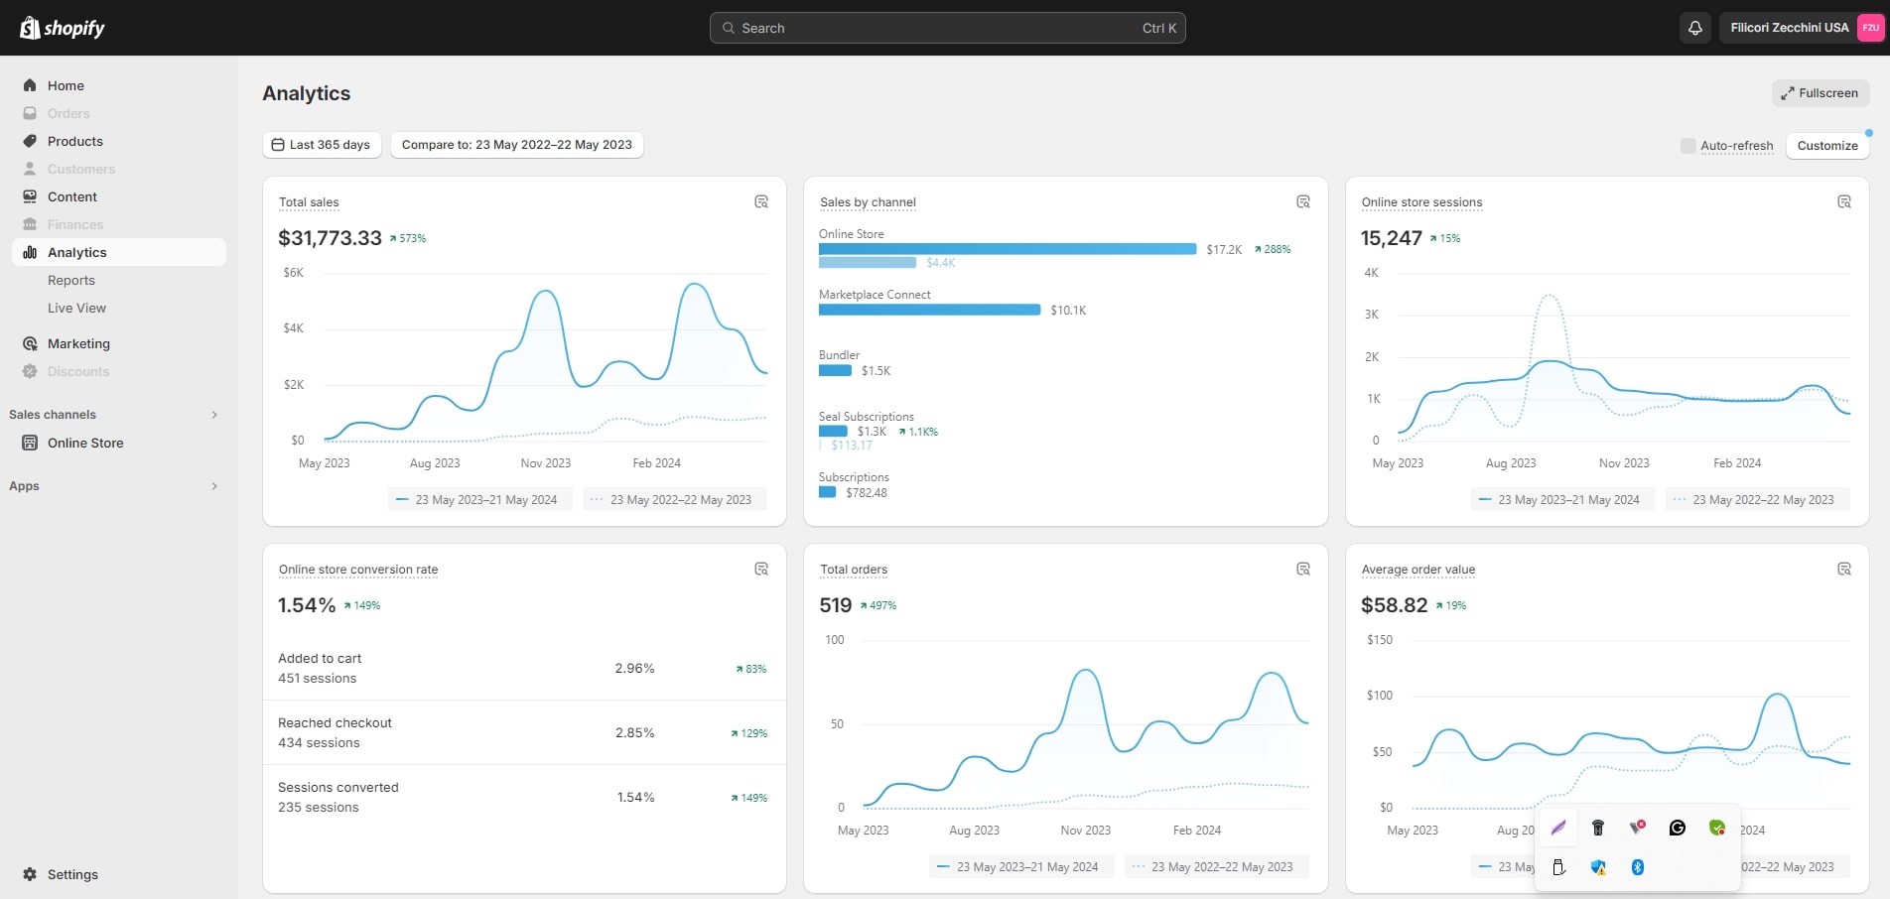Image resolution: width=1890 pixels, height=899 pixels.
Task: Toggle 23 May 2023–21 May 2024 series in Total sales
Action: pos(479,499)
